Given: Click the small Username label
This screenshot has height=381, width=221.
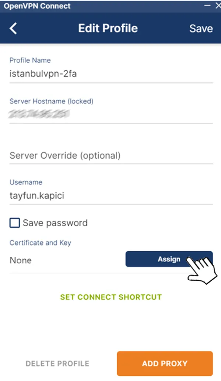Looking at the screenshot, I should tap(26, 182).
